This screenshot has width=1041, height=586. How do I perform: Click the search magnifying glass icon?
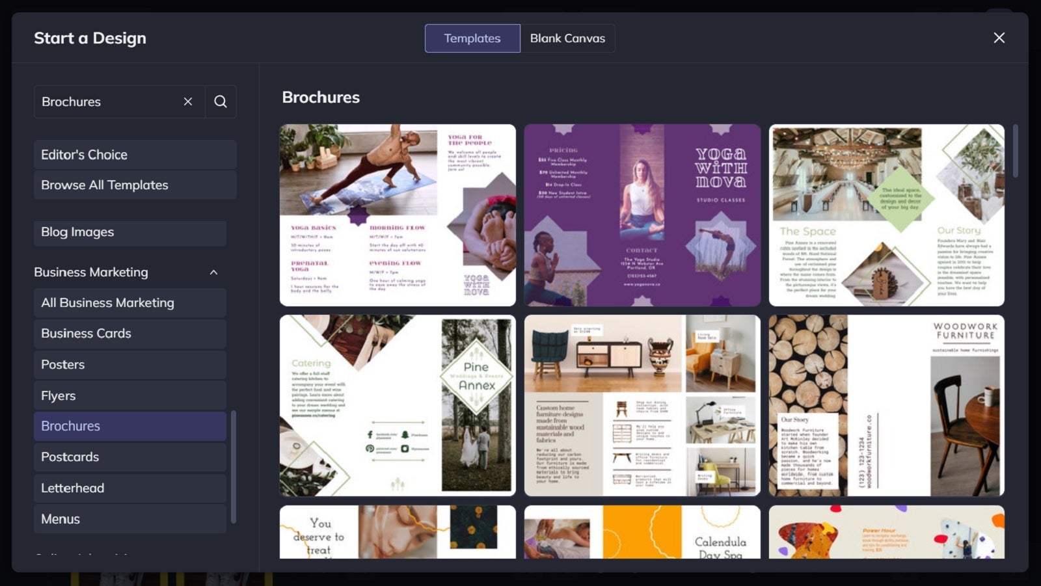point(221,101)
